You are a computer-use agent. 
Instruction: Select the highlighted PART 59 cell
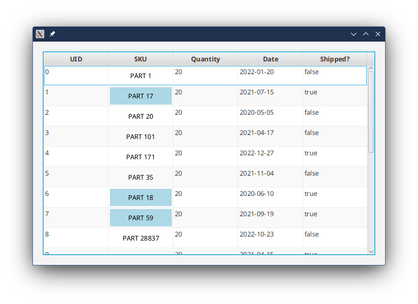click(140, 217)
